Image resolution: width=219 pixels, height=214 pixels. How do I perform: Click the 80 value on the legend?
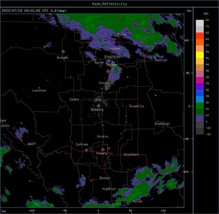(x=207, y=20)
